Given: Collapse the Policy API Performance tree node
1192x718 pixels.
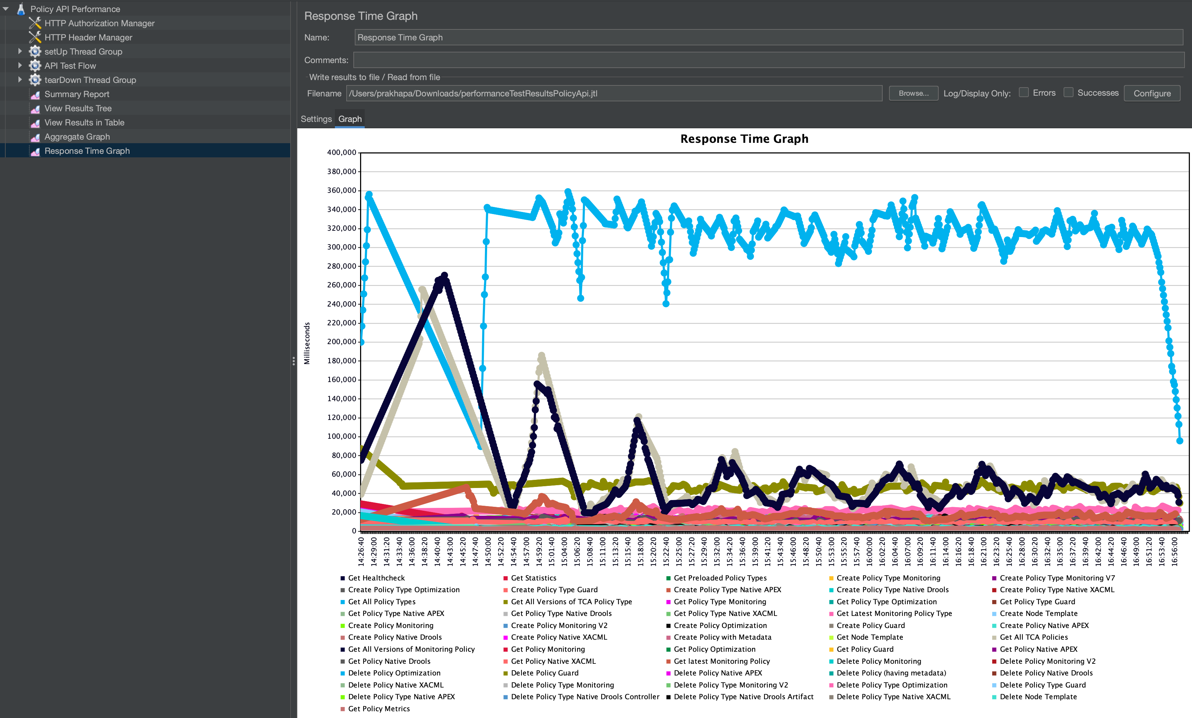Looking at the screenshot, I should click(x=6, y=9).
